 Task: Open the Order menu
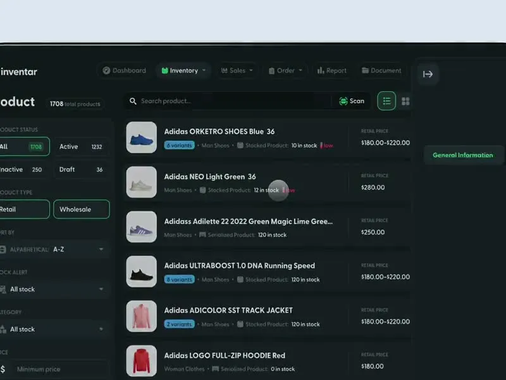[285, 70]
